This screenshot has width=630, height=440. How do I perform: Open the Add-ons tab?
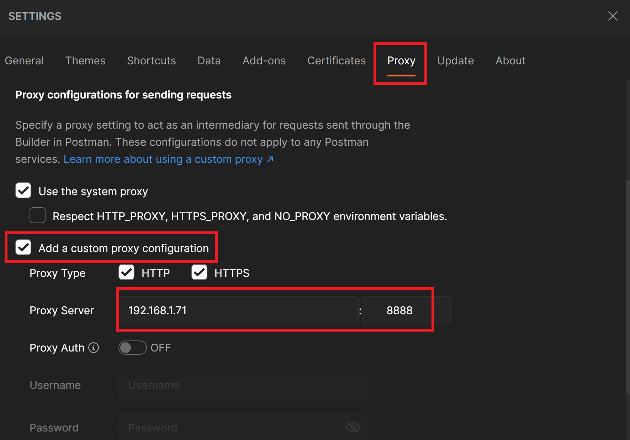[264, 61]
